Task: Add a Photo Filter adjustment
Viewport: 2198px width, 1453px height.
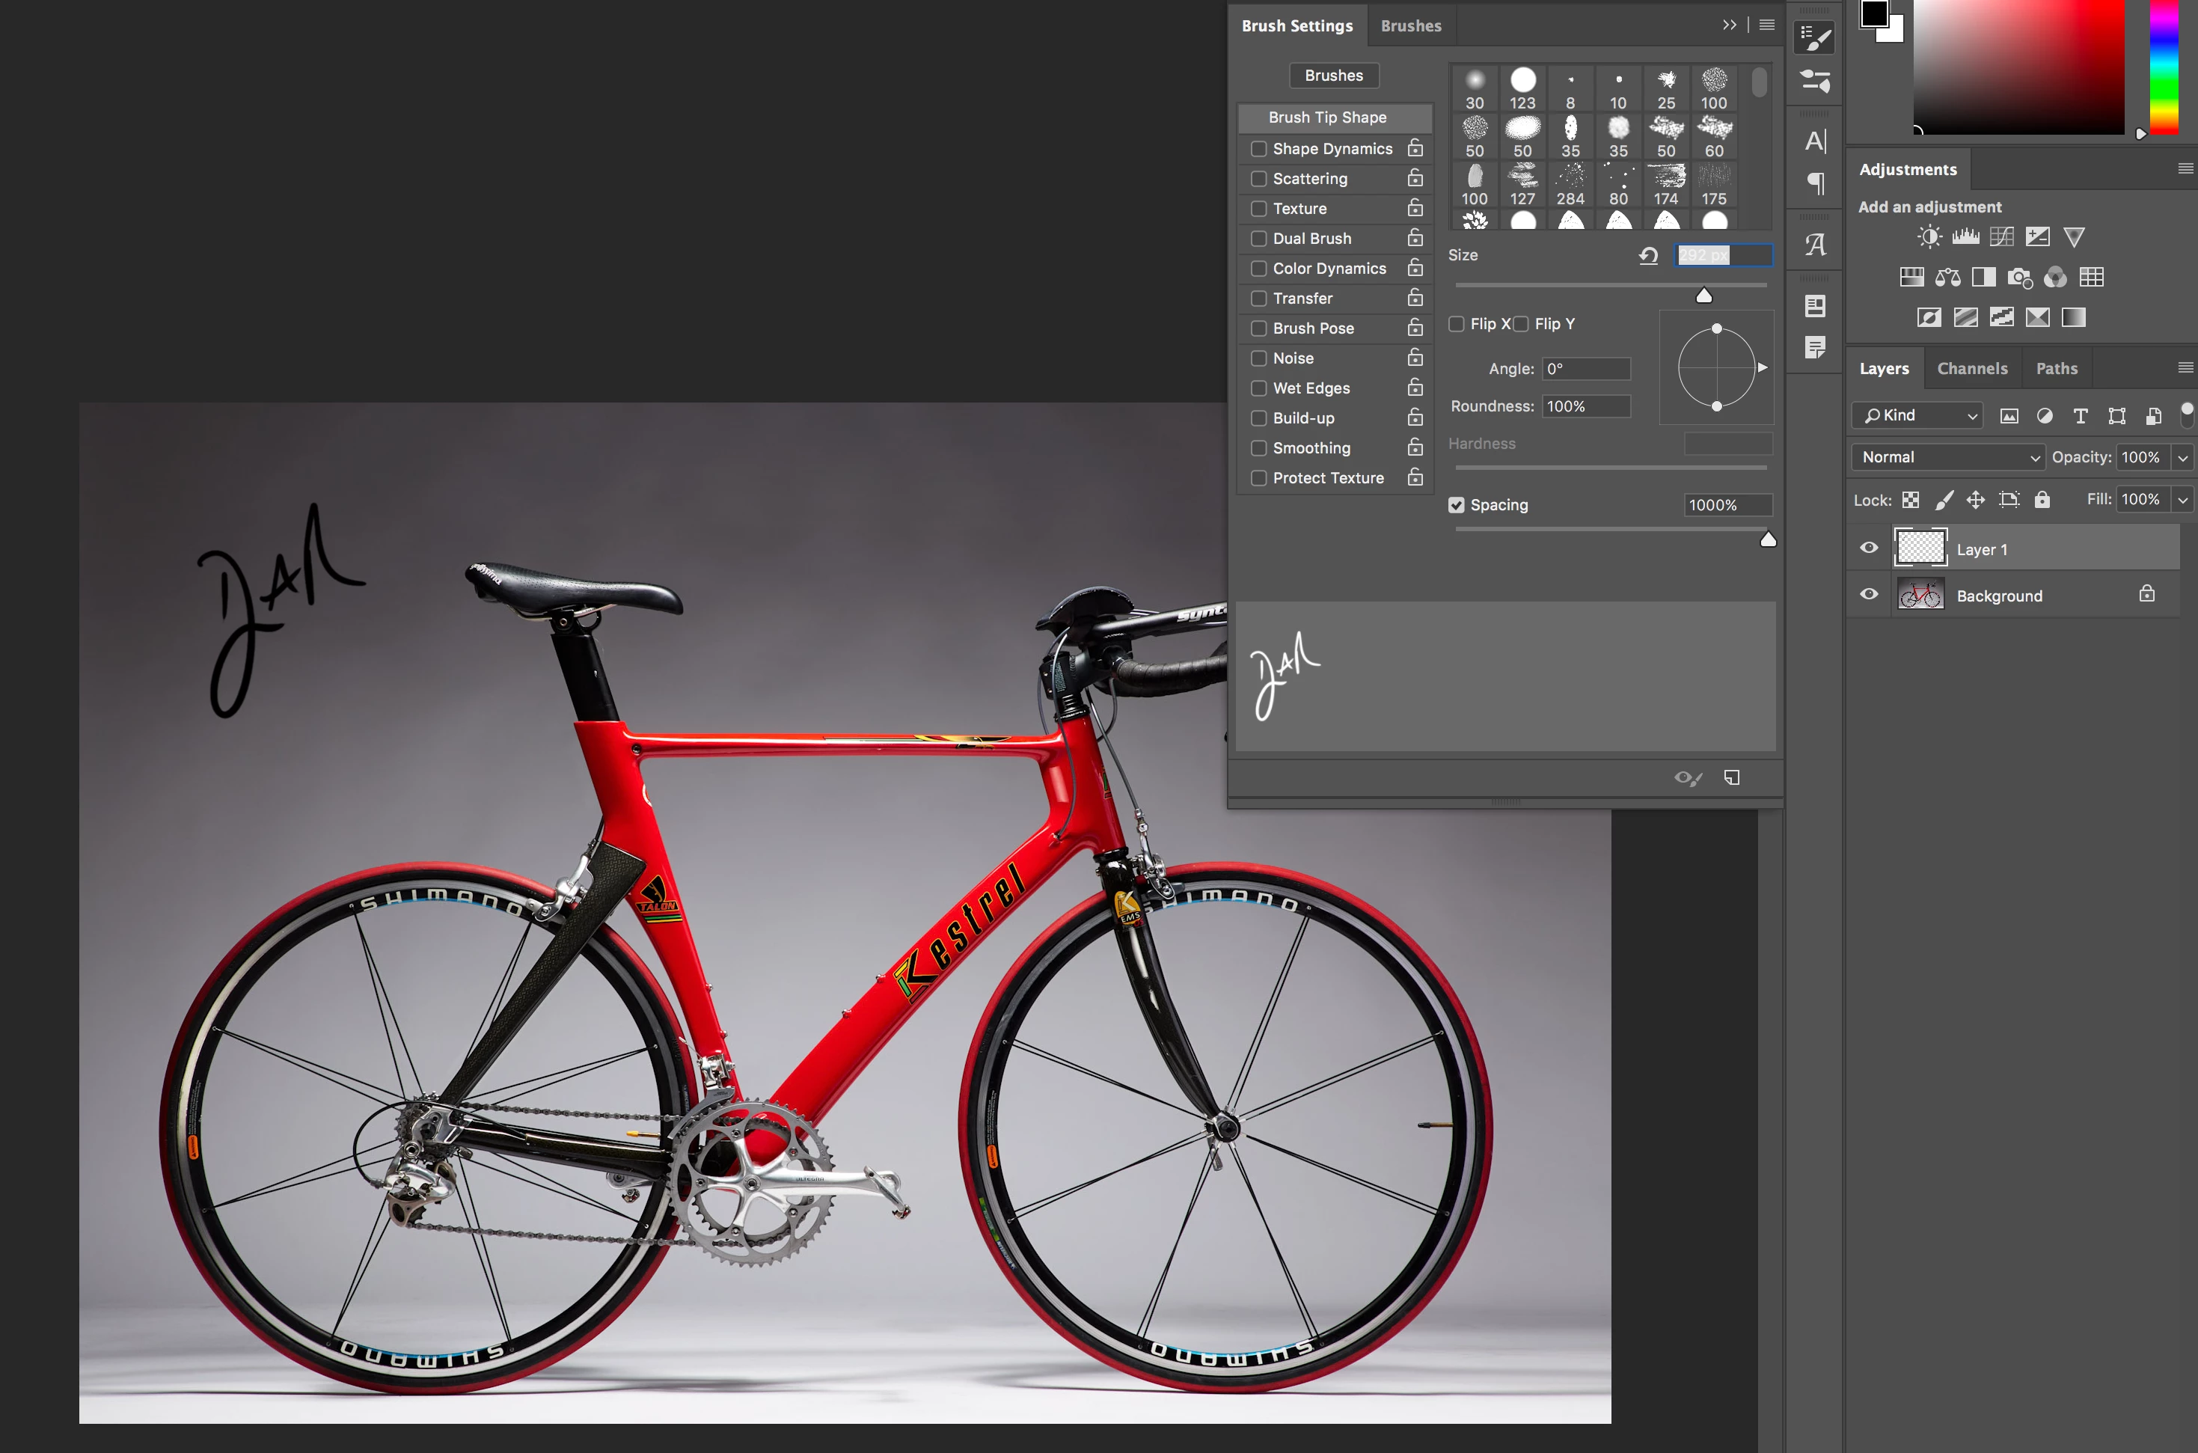Action: click(x=2019, y=277)
